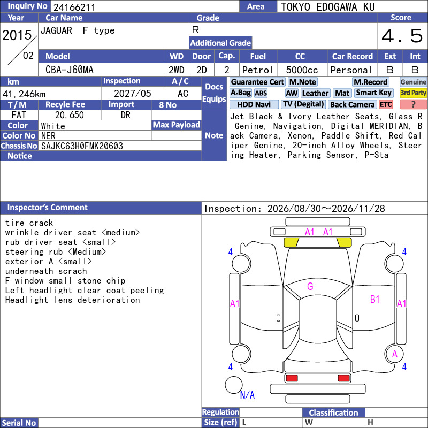Click the Smart Key equipment badge
Screen dimensions: 428x428
(373, 93)
